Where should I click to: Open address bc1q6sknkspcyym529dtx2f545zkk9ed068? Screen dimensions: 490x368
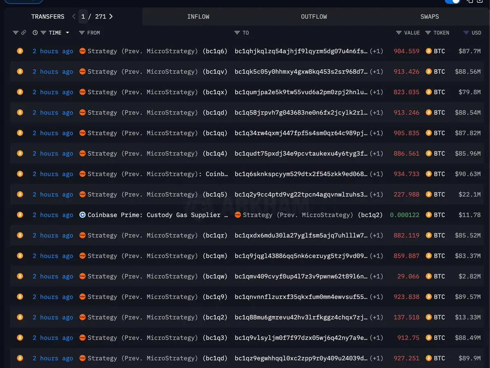click(x=301, y=174)
